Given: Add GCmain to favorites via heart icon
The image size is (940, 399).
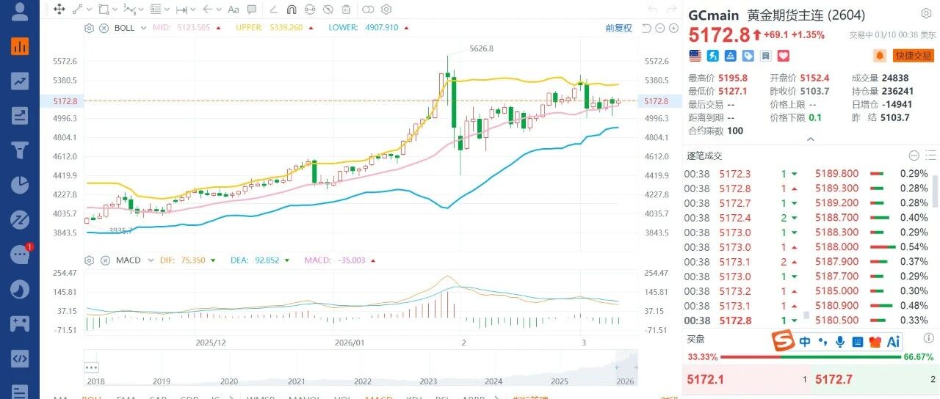Looking at the screenshot, I should coord(783,56).
